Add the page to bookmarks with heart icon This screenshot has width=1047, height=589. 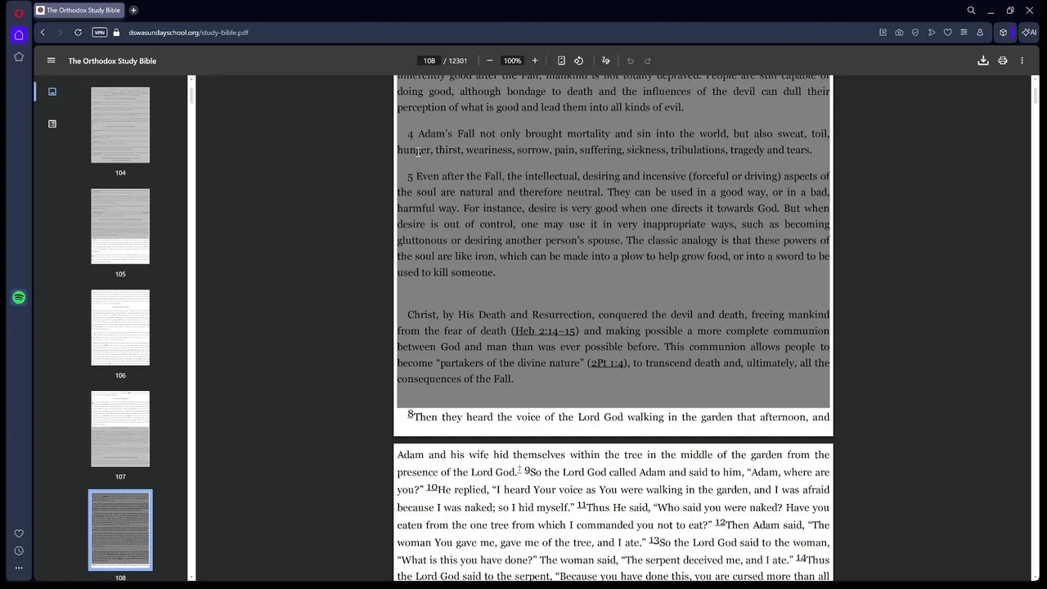pyautogui.click(x=947, y=33)
